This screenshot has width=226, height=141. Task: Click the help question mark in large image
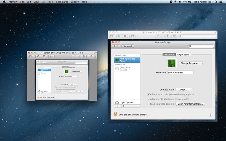point(210,115)
